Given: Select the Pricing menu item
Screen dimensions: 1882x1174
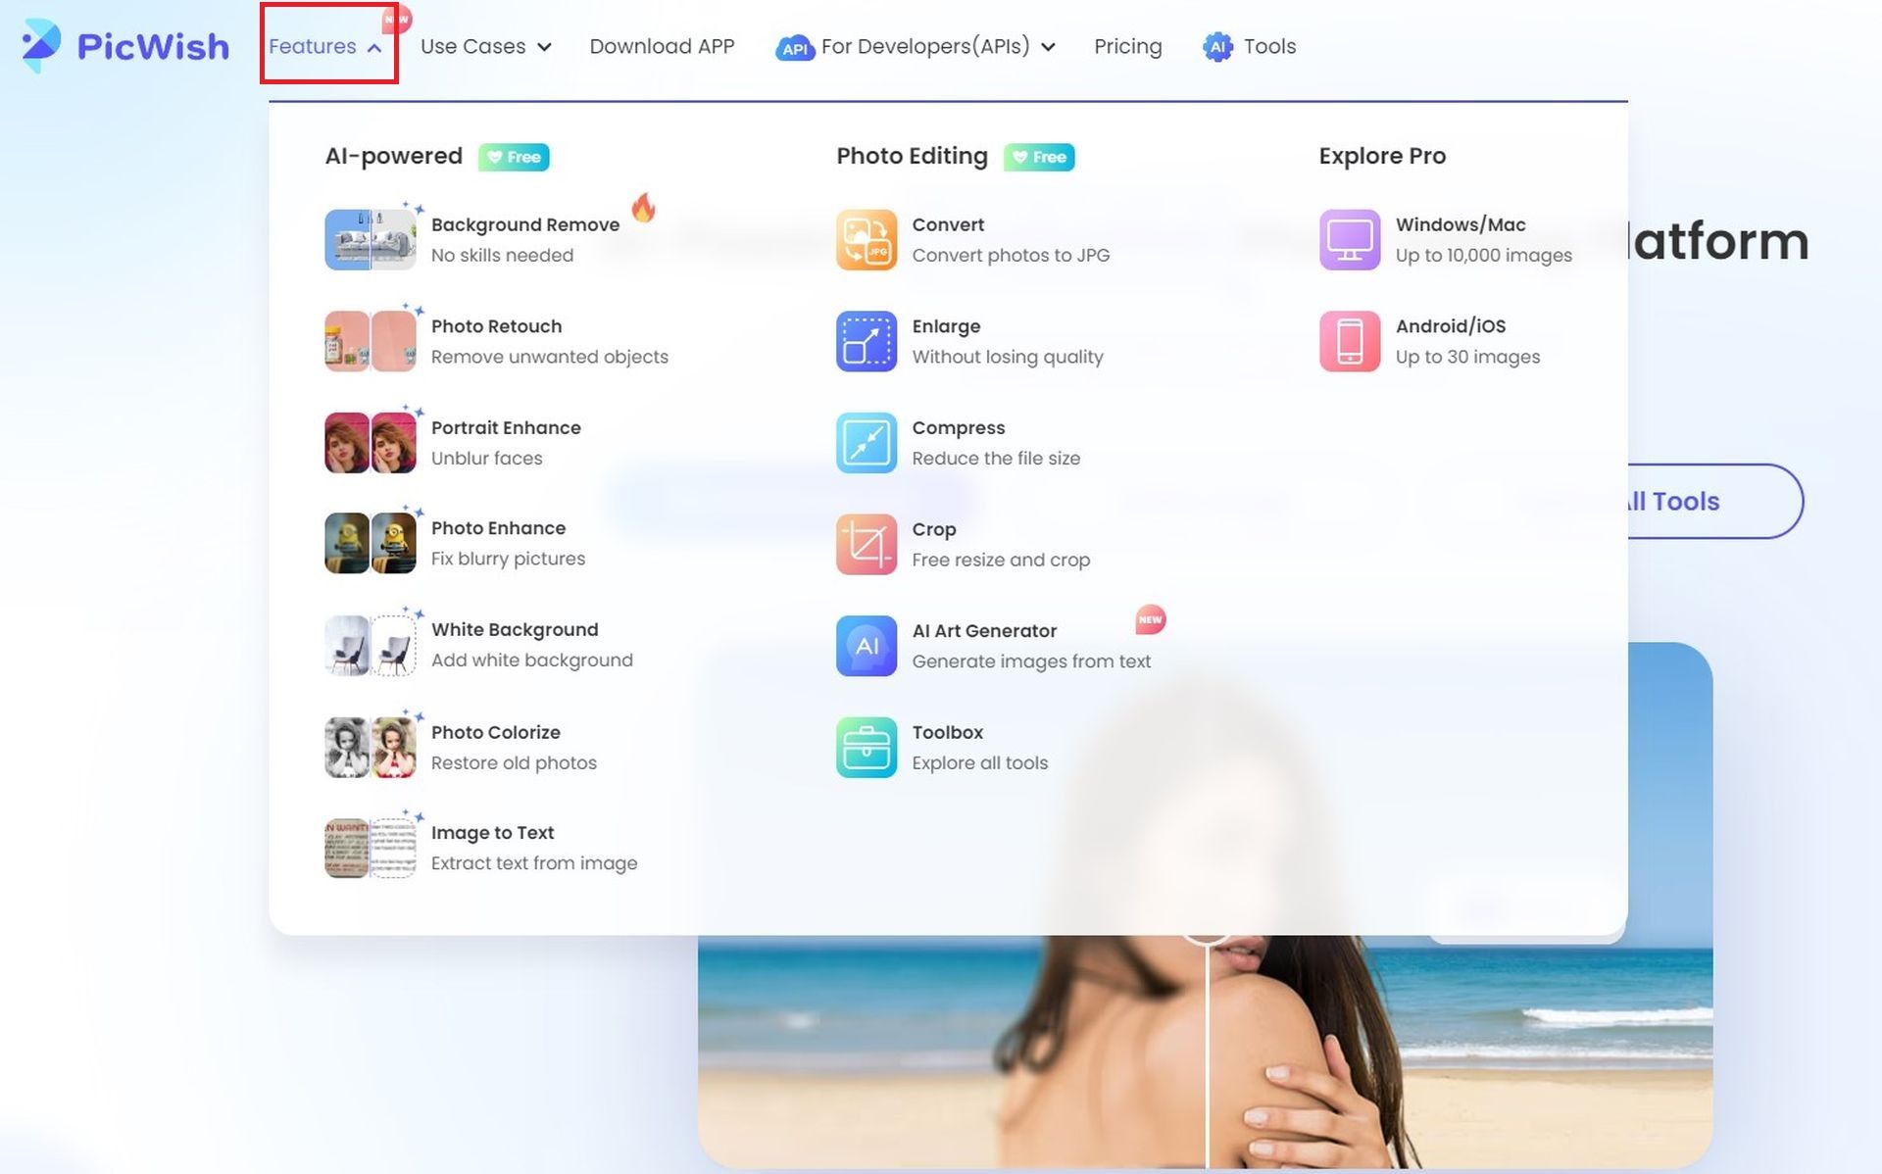Looking at the screenshot, I should point(1128,45).
